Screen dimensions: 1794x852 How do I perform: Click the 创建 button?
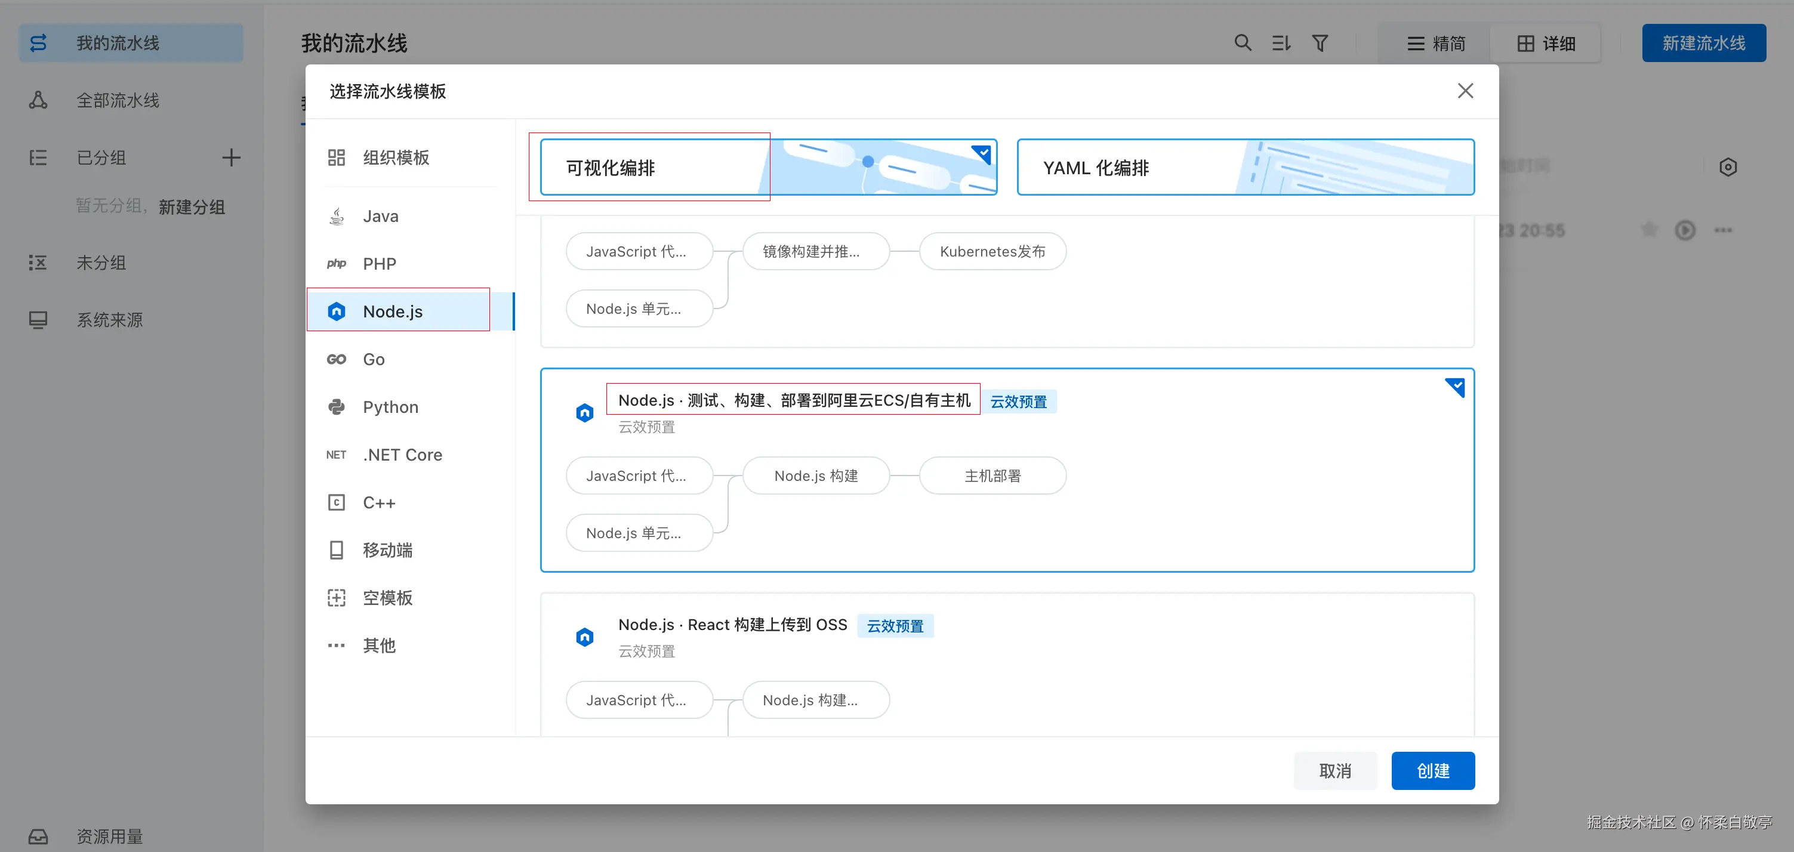[1432, 771]
